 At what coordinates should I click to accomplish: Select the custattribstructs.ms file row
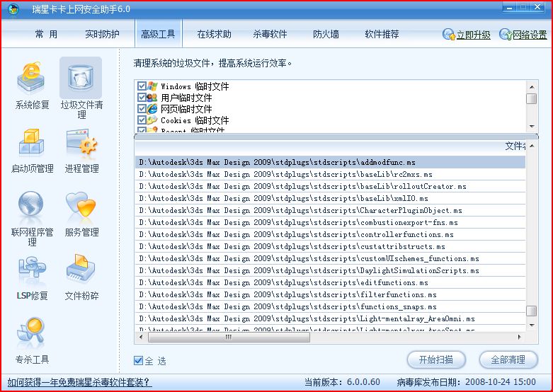click(331, 246)
